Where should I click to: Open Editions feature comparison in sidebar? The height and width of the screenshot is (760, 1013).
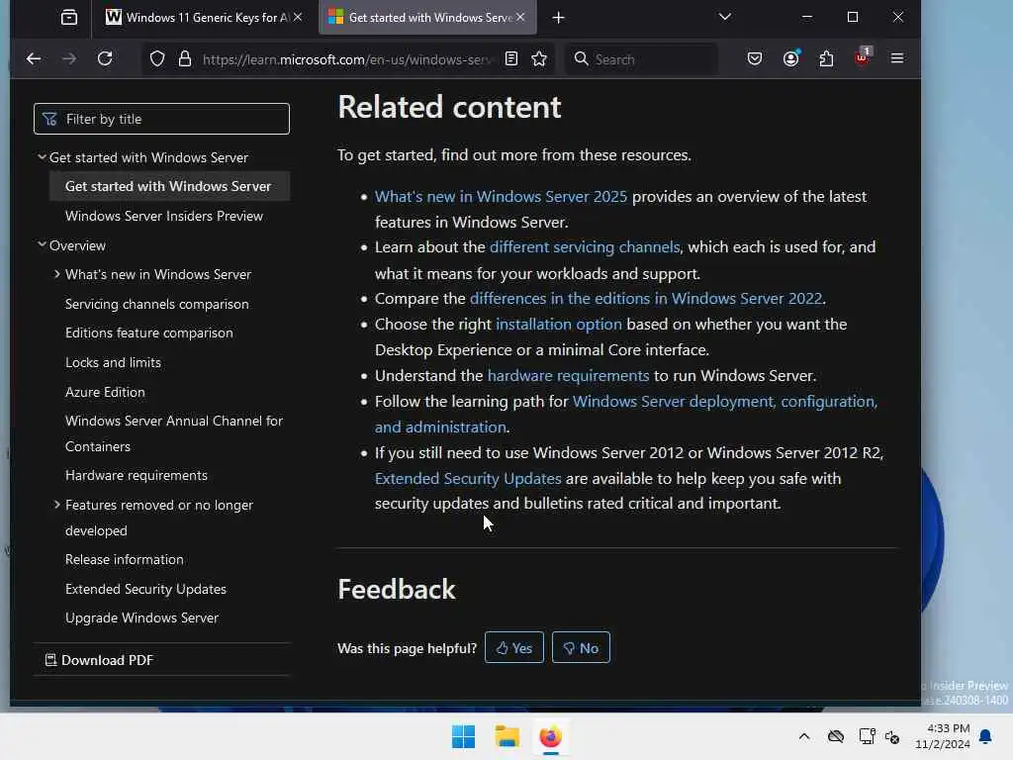click(149, 332)
